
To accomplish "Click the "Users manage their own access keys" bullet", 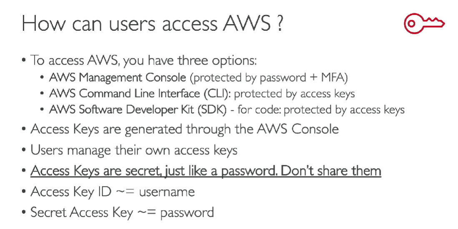I will (x=134, y=150).
